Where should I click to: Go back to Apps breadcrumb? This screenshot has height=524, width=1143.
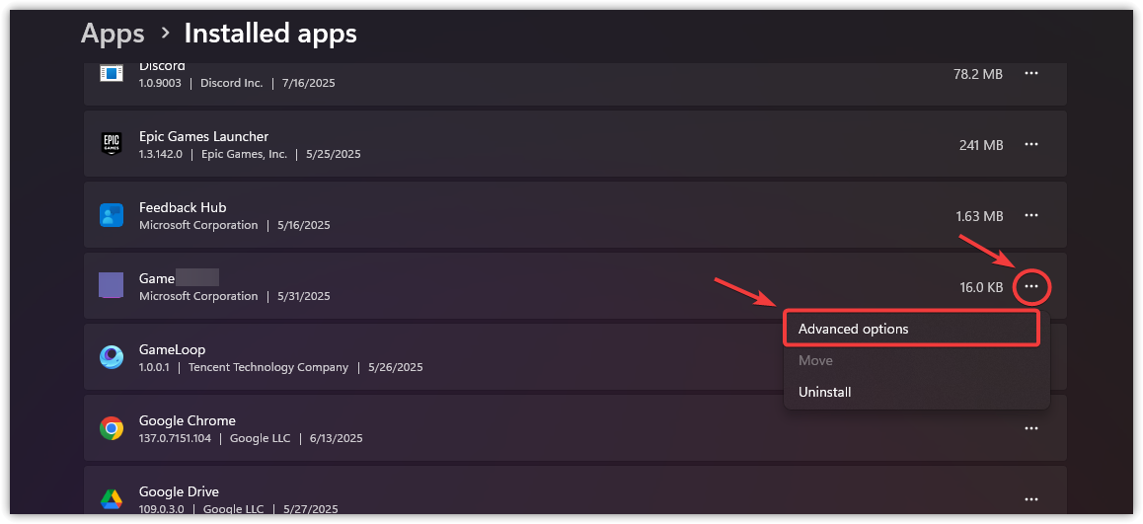pyautogui.click(x=113, y=34)
